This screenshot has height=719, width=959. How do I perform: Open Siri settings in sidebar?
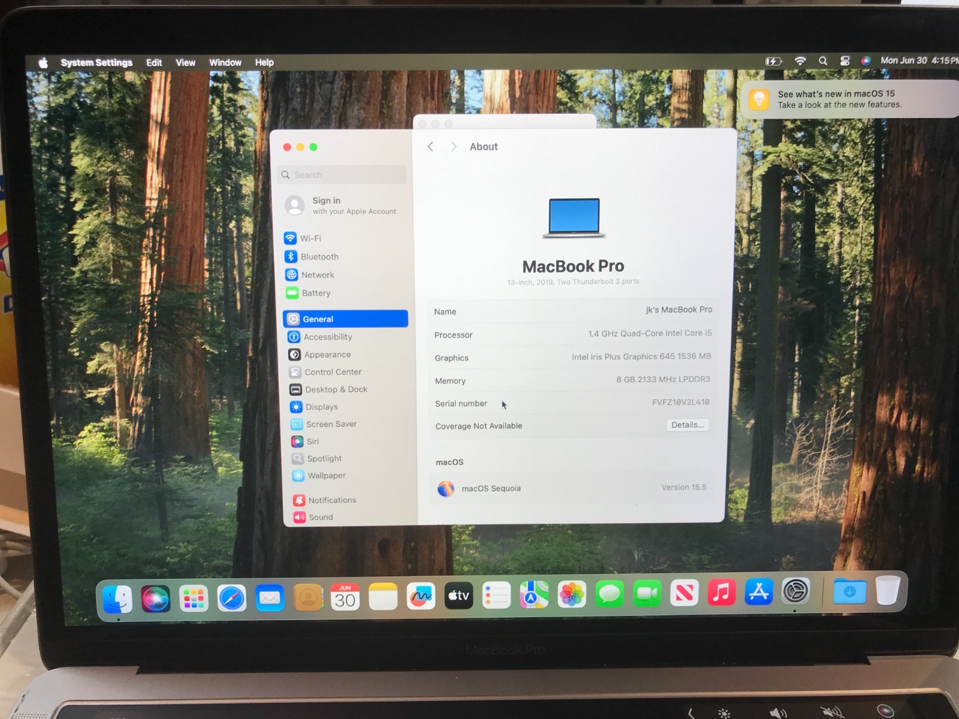click(x=305, y=442)
